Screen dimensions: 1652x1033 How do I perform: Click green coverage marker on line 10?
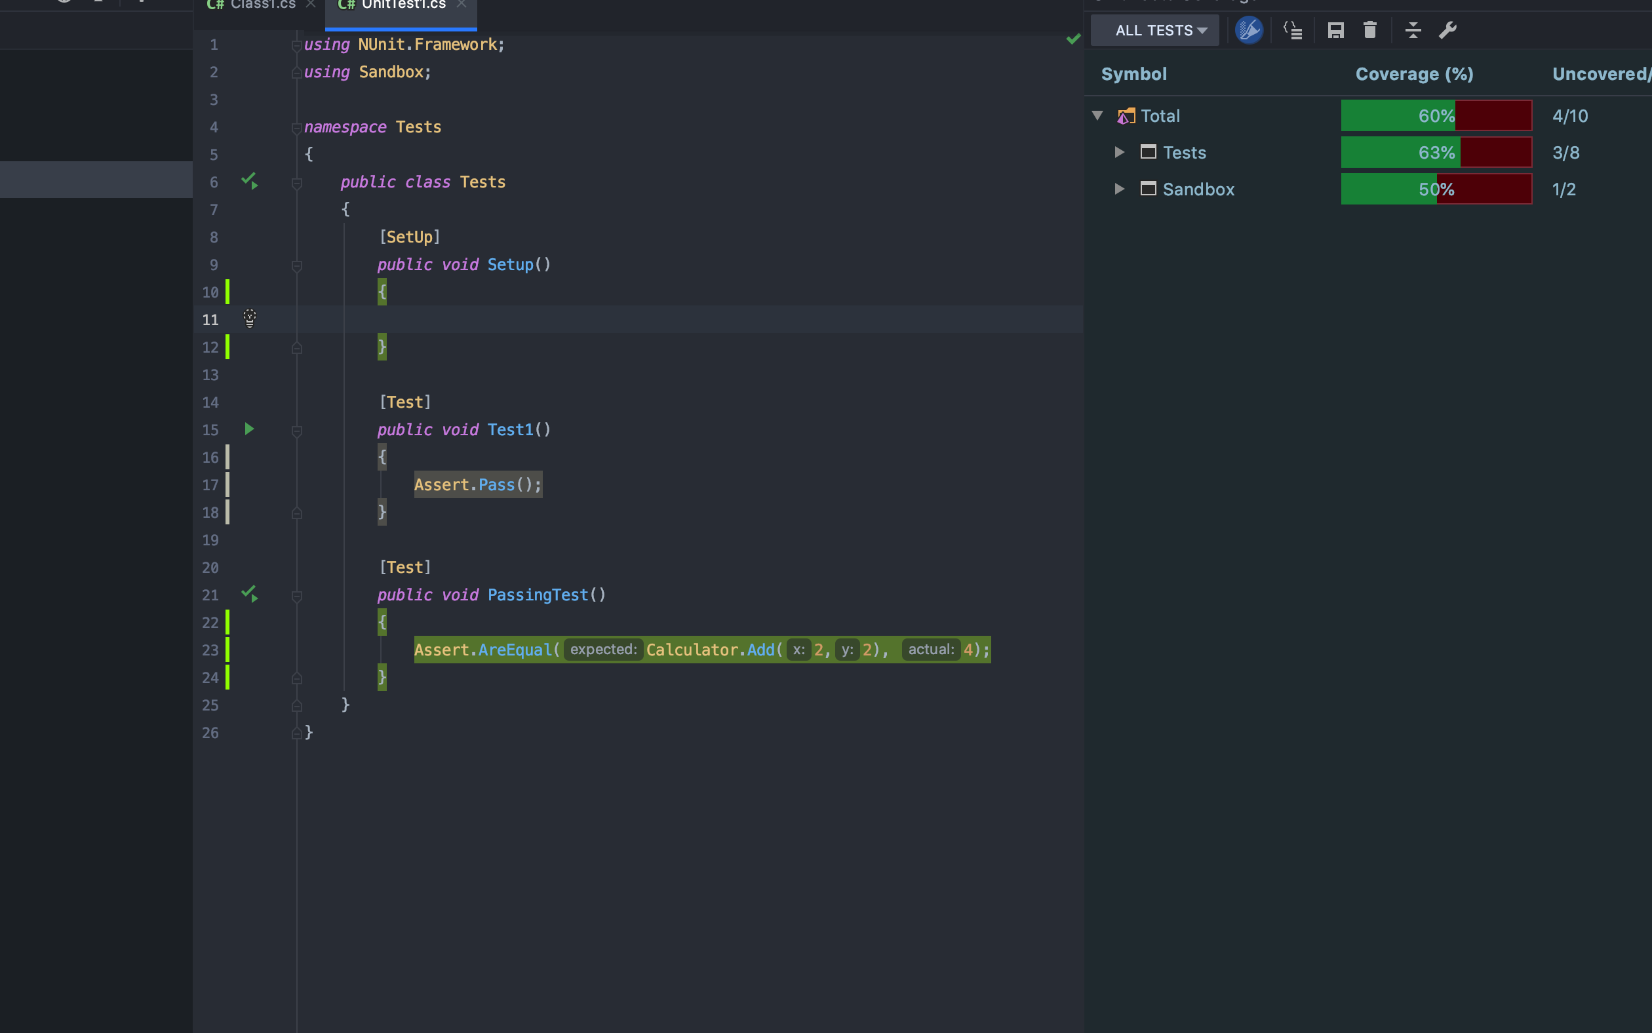227,292
